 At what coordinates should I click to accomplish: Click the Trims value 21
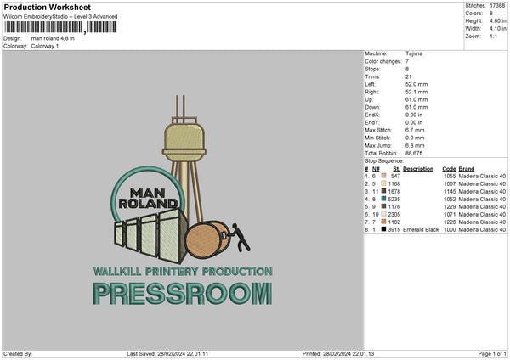pyautogui.click(x=409, y=76)
